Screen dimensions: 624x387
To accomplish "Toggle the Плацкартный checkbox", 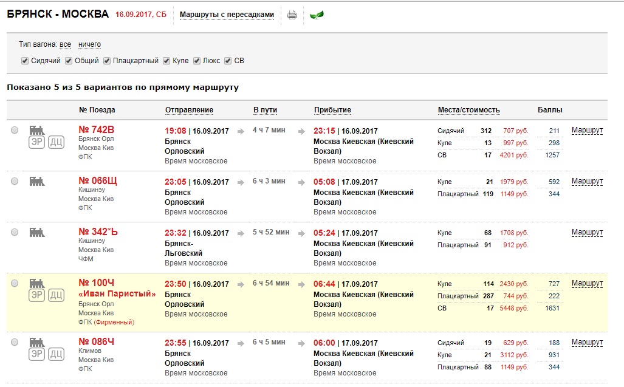I will click(107, 61).
